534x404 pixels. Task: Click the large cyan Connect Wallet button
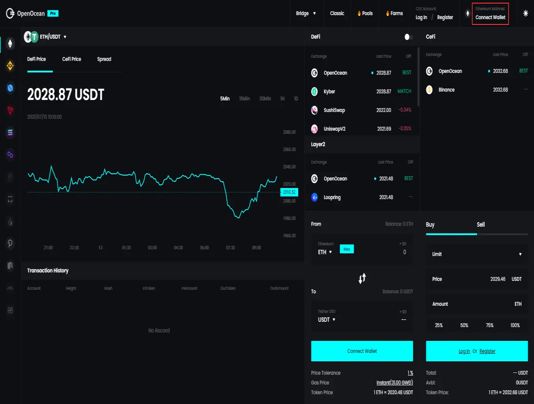click(362, 351)
